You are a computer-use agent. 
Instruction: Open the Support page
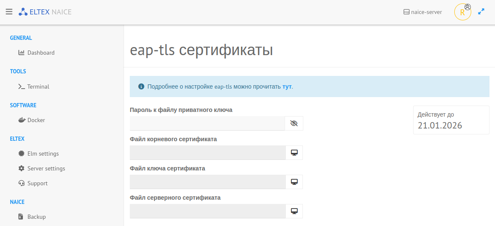37,183
